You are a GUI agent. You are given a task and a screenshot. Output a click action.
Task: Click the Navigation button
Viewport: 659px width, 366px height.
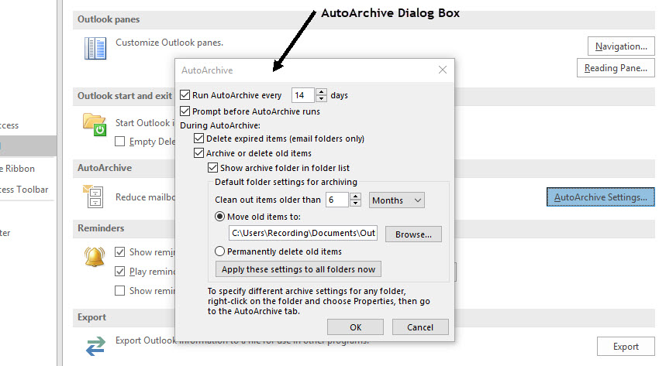[621, 46]
